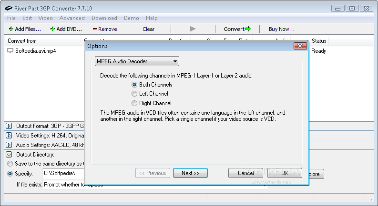Open the Advanced menu

(x=72, y=18)
